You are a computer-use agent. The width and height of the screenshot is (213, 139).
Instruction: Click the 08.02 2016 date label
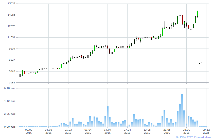tap(29, 131)
